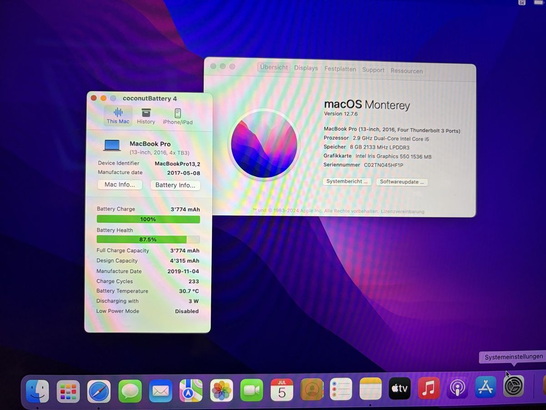Open the Festplatten tab
The image size is (546, 410).
click(x=340, y=69)
